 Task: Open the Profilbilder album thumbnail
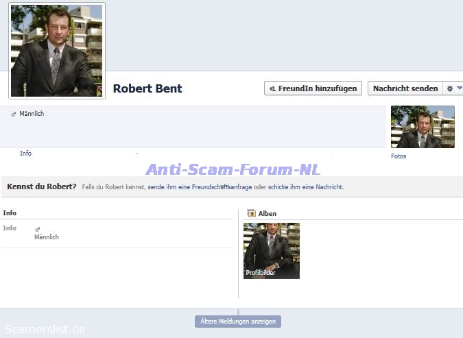pos(272,250)
